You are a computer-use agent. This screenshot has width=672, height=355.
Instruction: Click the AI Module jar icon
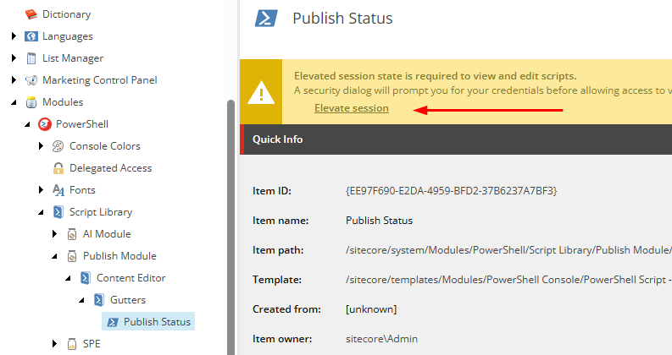(72, 234)
